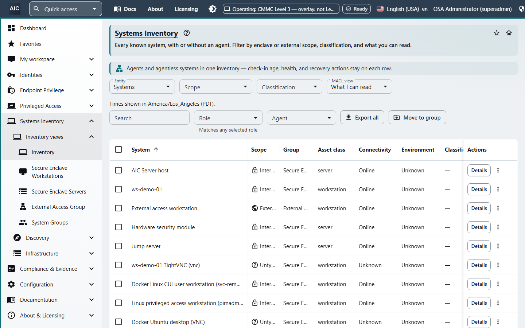Open row menu for Linux privileged access workstation
The width and height of the screenshot is (525, 328).
pyautogui.click(x=498, y=303)
